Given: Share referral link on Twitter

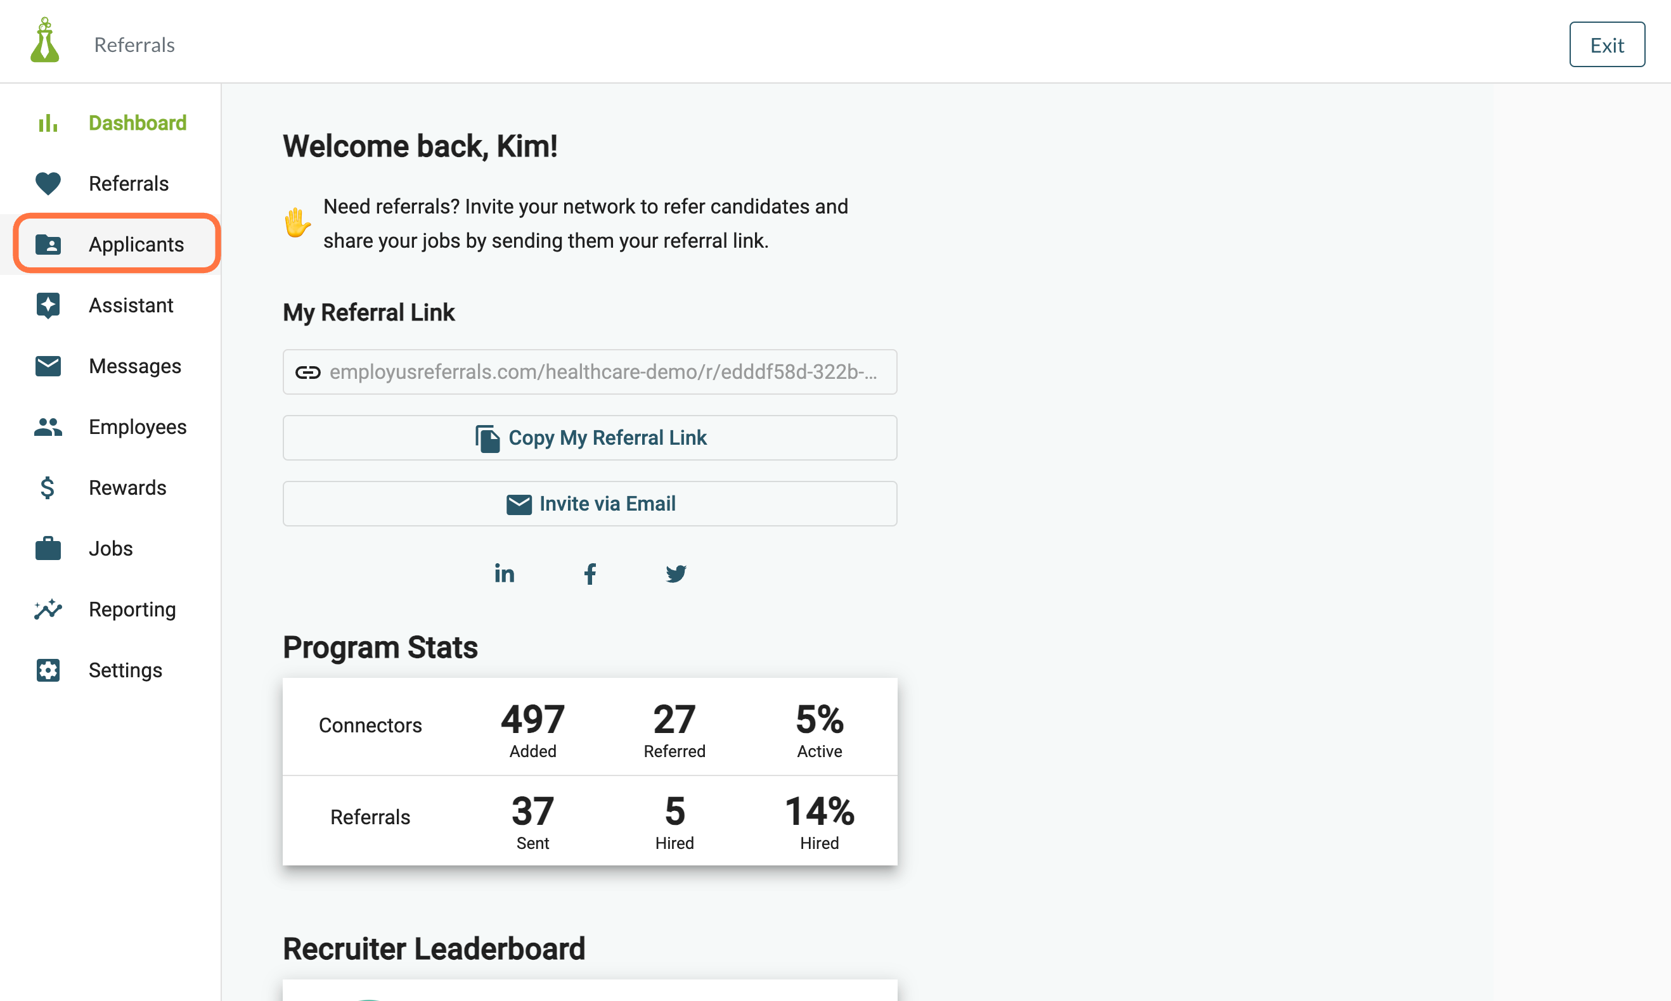Looking at the screenshot, I should pos(676,573).
